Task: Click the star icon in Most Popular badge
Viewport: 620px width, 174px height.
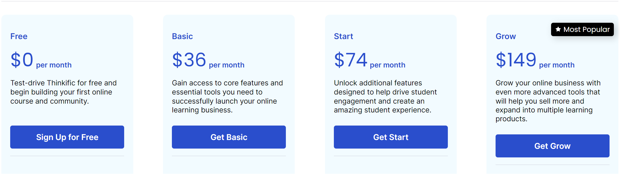Action: (x=558, y=29)
